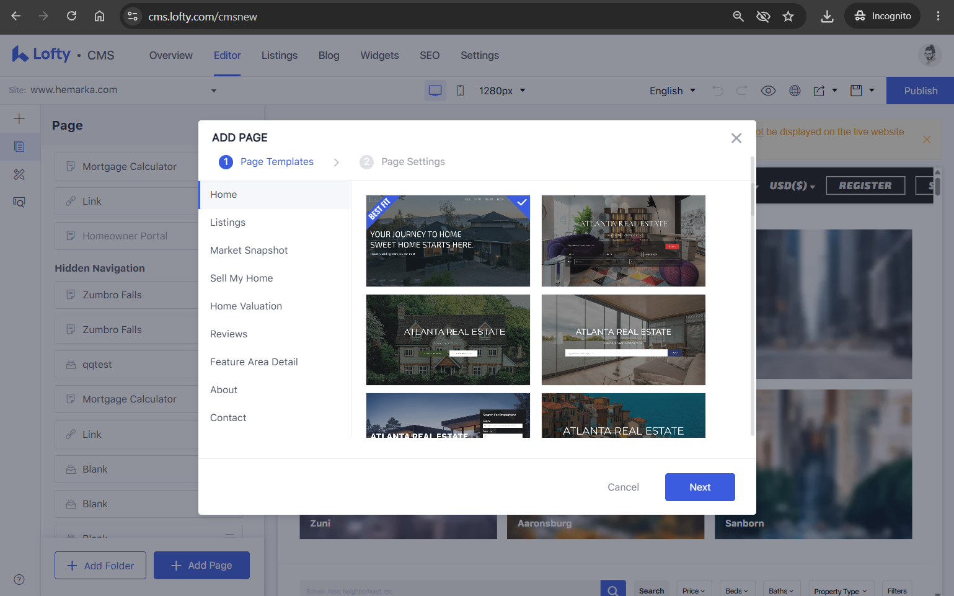Open the USD($) currency dropdown on preview
The width and height of the screenshot is (954, 596).
pos(792,186)
